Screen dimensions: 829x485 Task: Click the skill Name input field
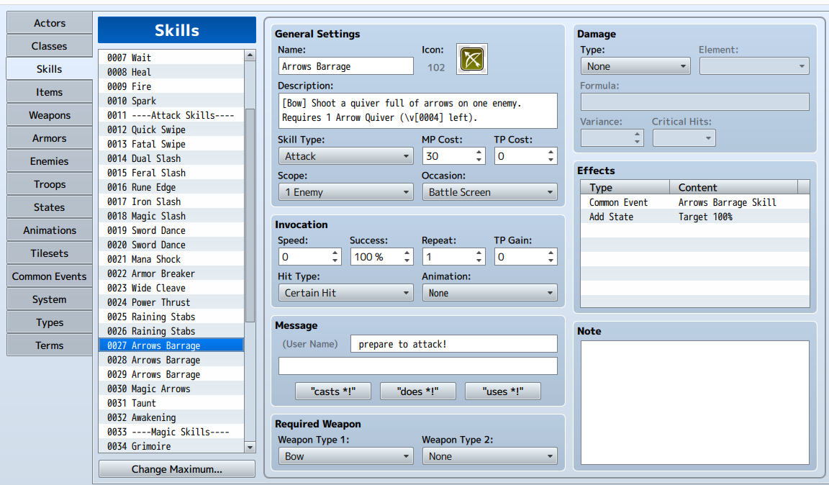click(x=345, y=66)
